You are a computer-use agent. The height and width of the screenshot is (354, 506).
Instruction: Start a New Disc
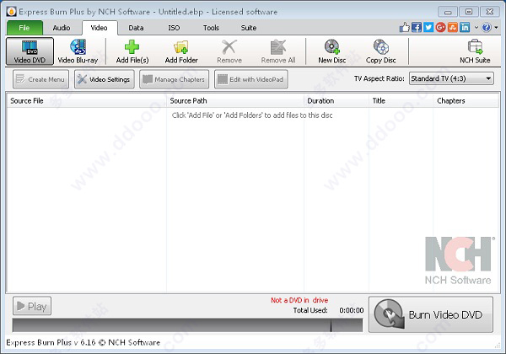332,51
